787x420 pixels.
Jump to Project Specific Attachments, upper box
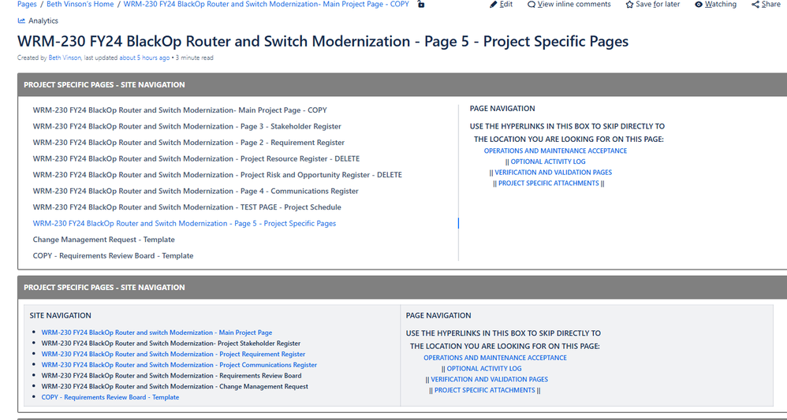tap(549, 183)
